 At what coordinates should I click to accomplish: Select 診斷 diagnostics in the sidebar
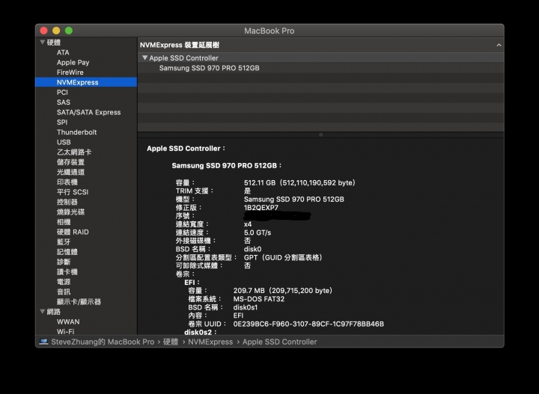point(64,262)
